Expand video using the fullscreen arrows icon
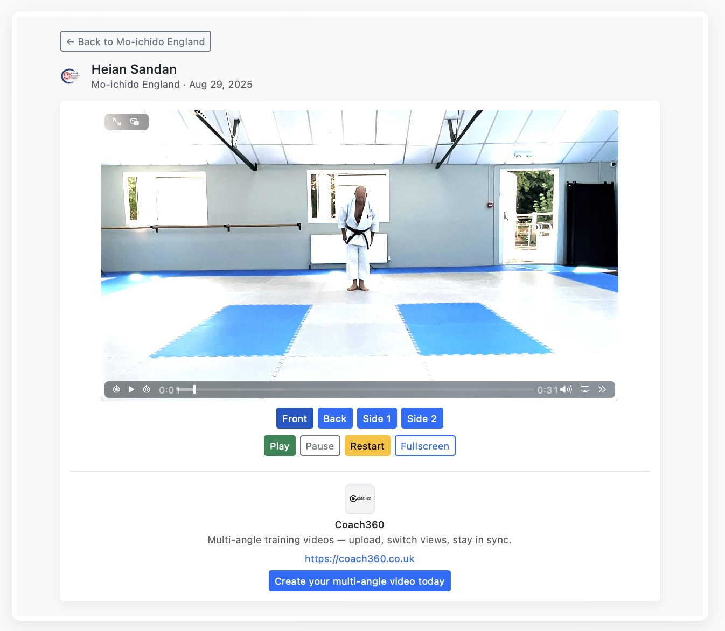The image size is (725, 631). coord(117,122)
